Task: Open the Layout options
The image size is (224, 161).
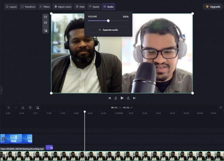Action: [x=11, y=7]
